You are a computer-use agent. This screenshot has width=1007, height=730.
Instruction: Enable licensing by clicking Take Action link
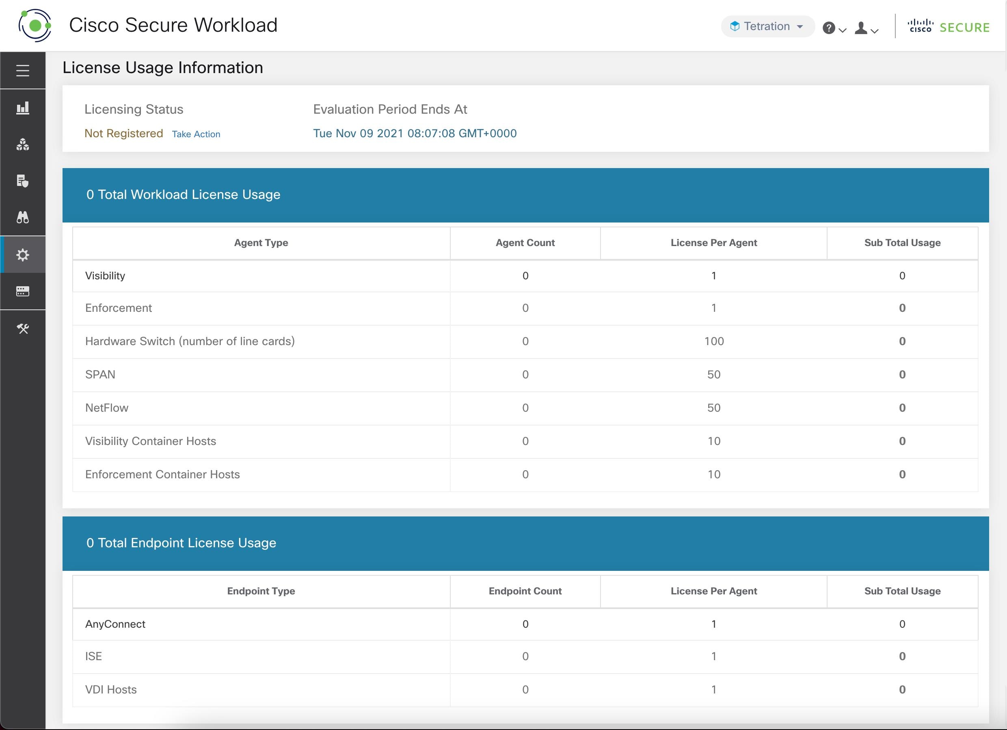click(x=195, y=133)
